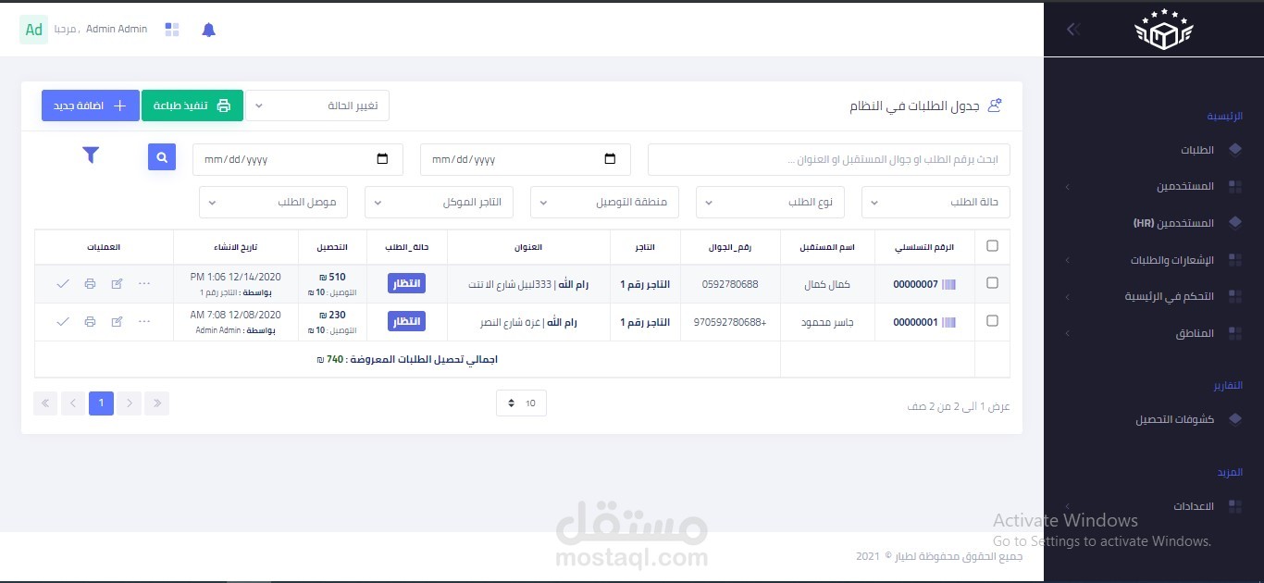Click the green تنفيذ طباعة button
1264x583 pixels.
click(192, 105)
